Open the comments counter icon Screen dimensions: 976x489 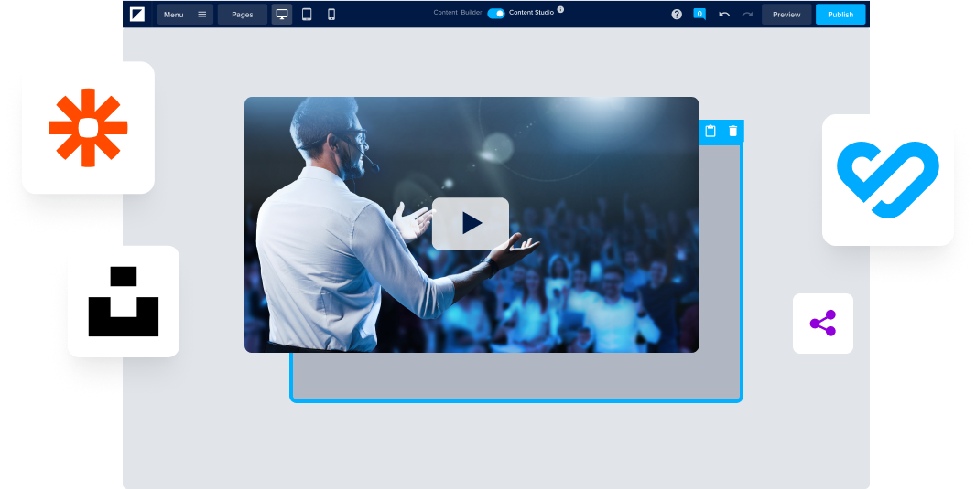click(699, 14)
